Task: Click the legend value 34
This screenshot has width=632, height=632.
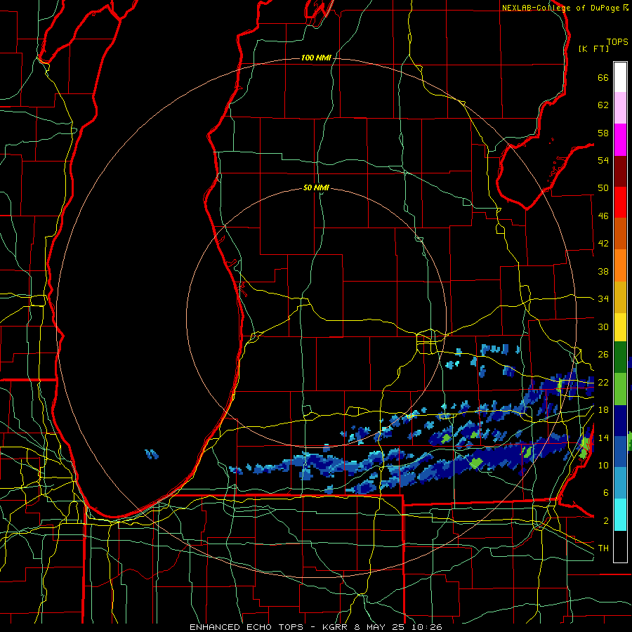Action: point(603,299)
